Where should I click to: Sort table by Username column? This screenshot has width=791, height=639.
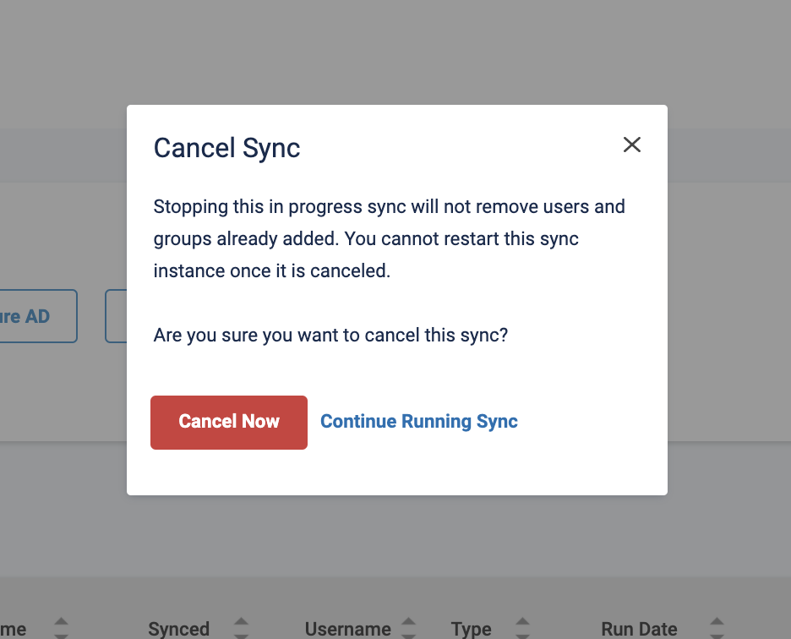point(408,628)
